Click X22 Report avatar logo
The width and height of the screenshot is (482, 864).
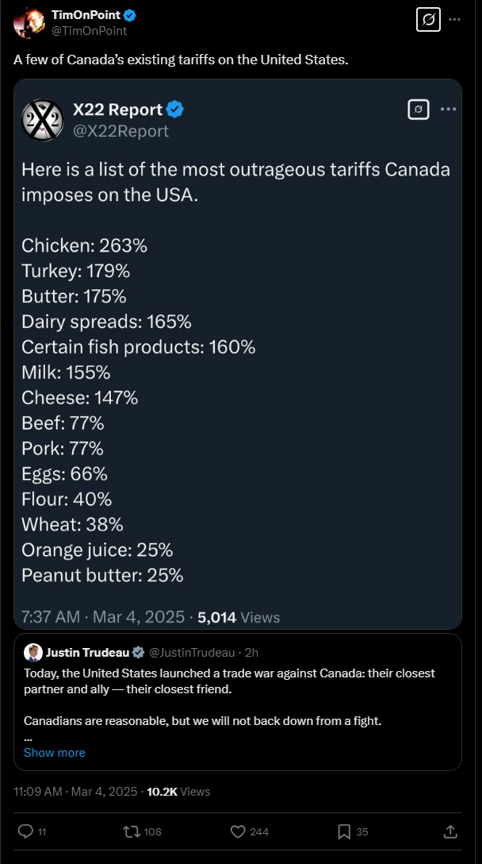[41, 119]
